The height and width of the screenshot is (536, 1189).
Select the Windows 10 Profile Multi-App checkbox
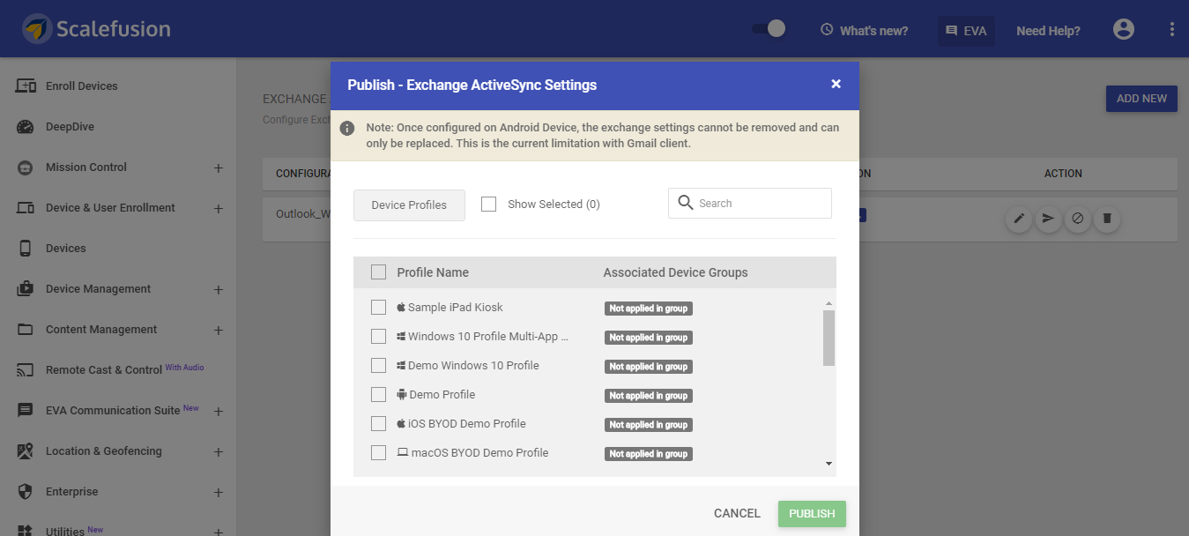pos(378,336)
